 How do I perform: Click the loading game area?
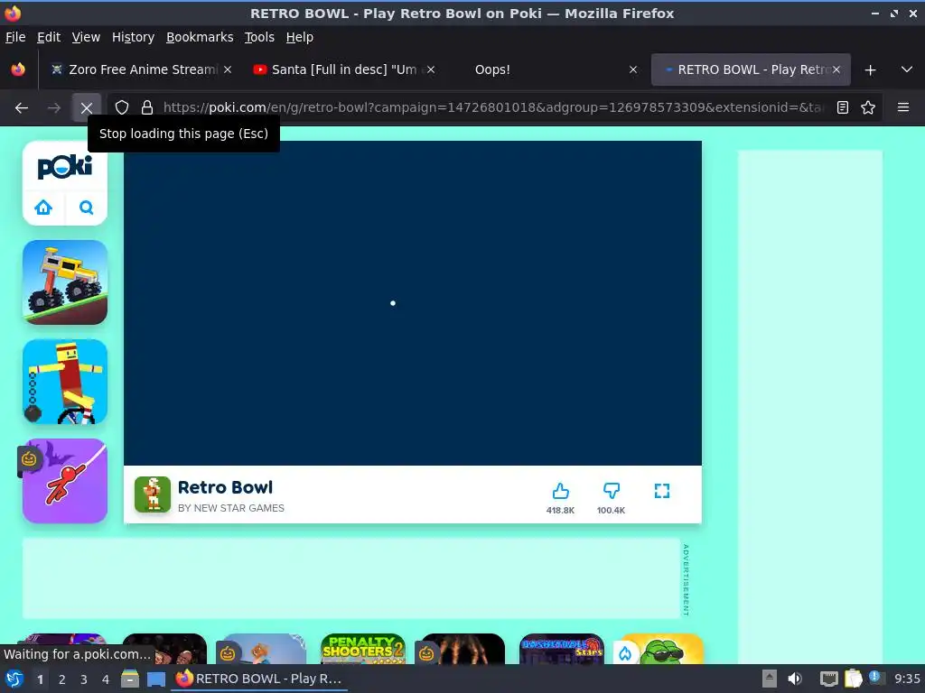tap(412, 303)
